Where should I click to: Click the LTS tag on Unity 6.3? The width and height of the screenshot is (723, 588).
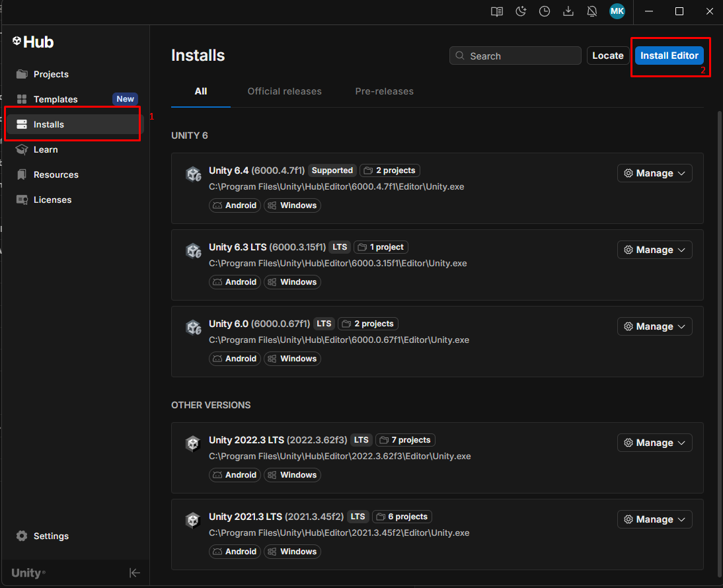click(340, 247)
